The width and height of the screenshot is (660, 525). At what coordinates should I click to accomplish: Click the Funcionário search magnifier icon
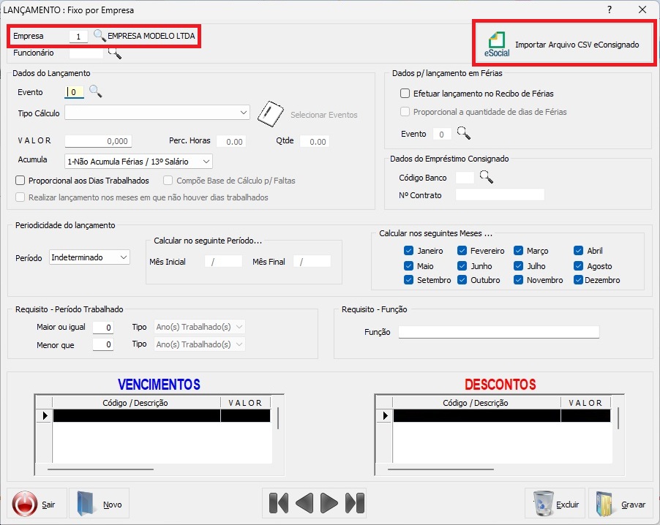(x=115, y=53)
